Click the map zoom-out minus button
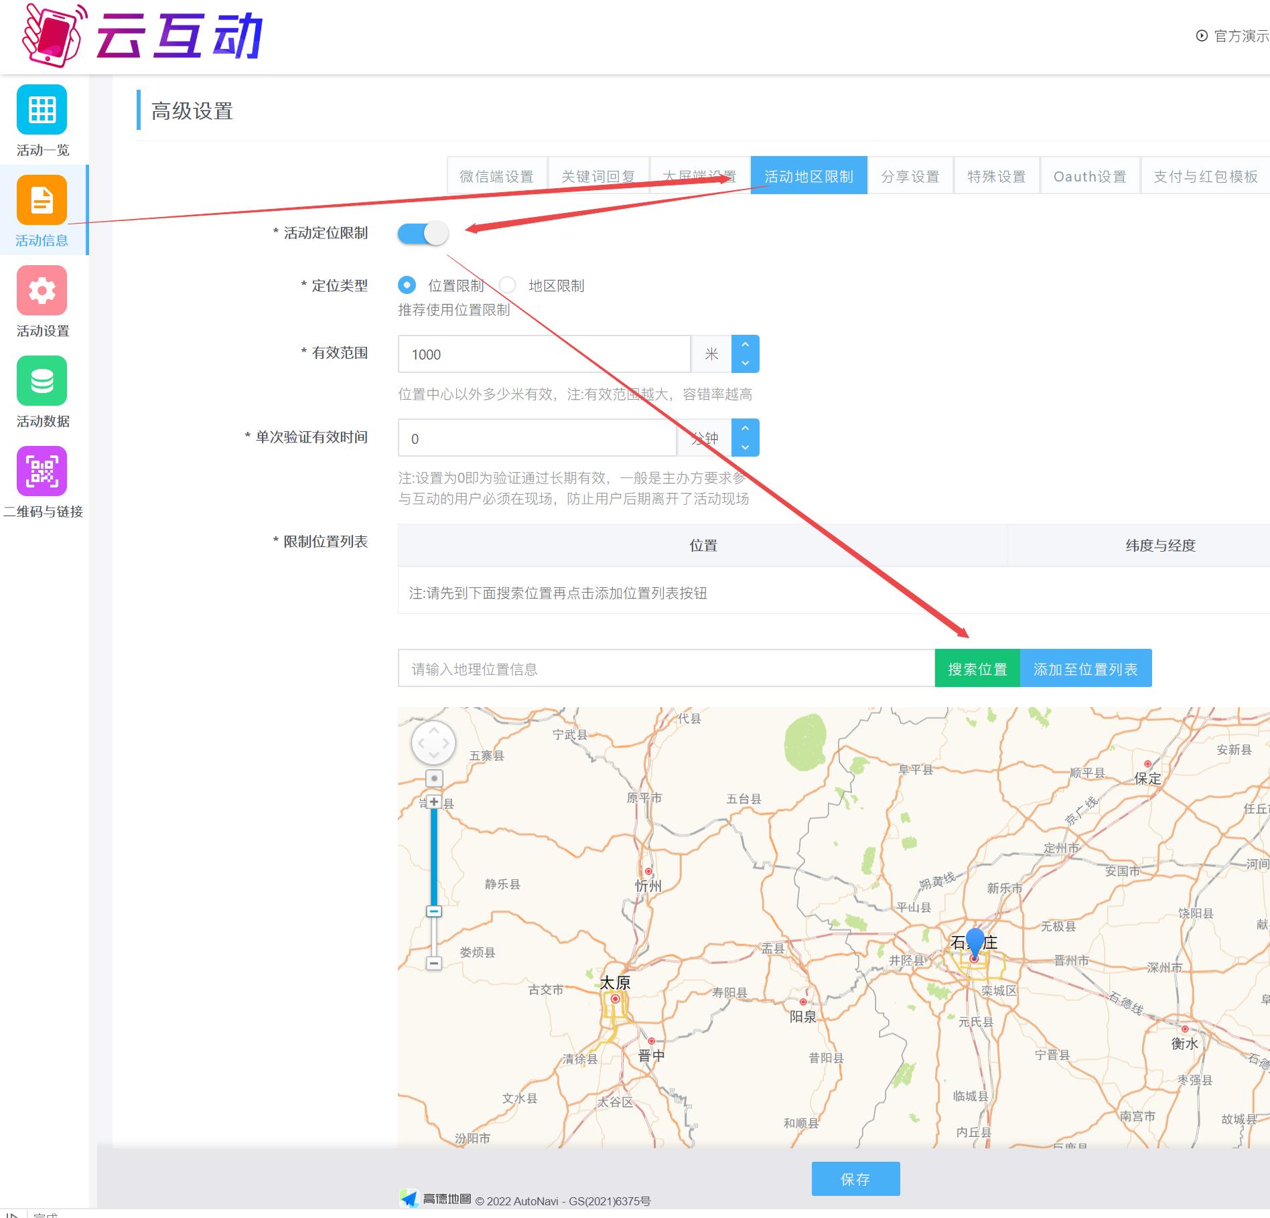Screen dimensions: 1270x1218 (434, 963)
